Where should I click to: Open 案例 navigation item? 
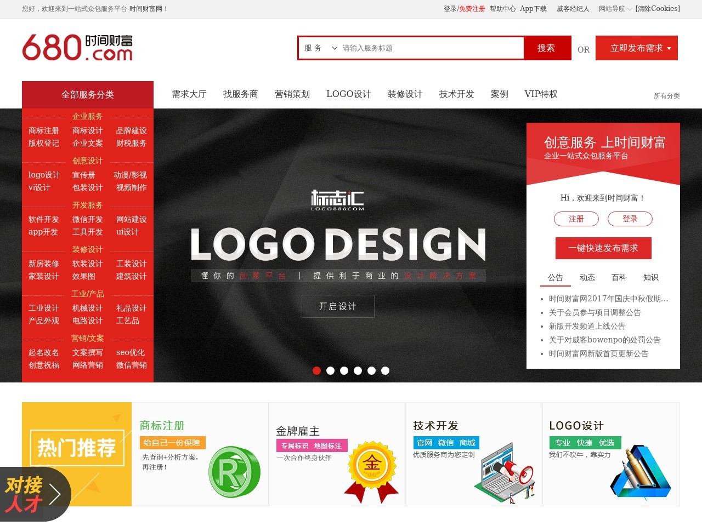(x=500, y=94)
